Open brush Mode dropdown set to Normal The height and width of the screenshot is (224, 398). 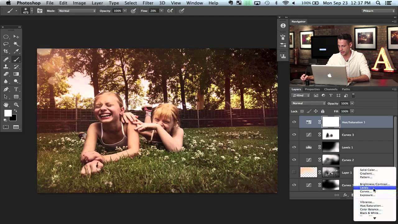tap(77, 11)
